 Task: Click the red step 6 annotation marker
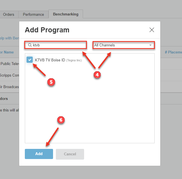click(61, 120)
